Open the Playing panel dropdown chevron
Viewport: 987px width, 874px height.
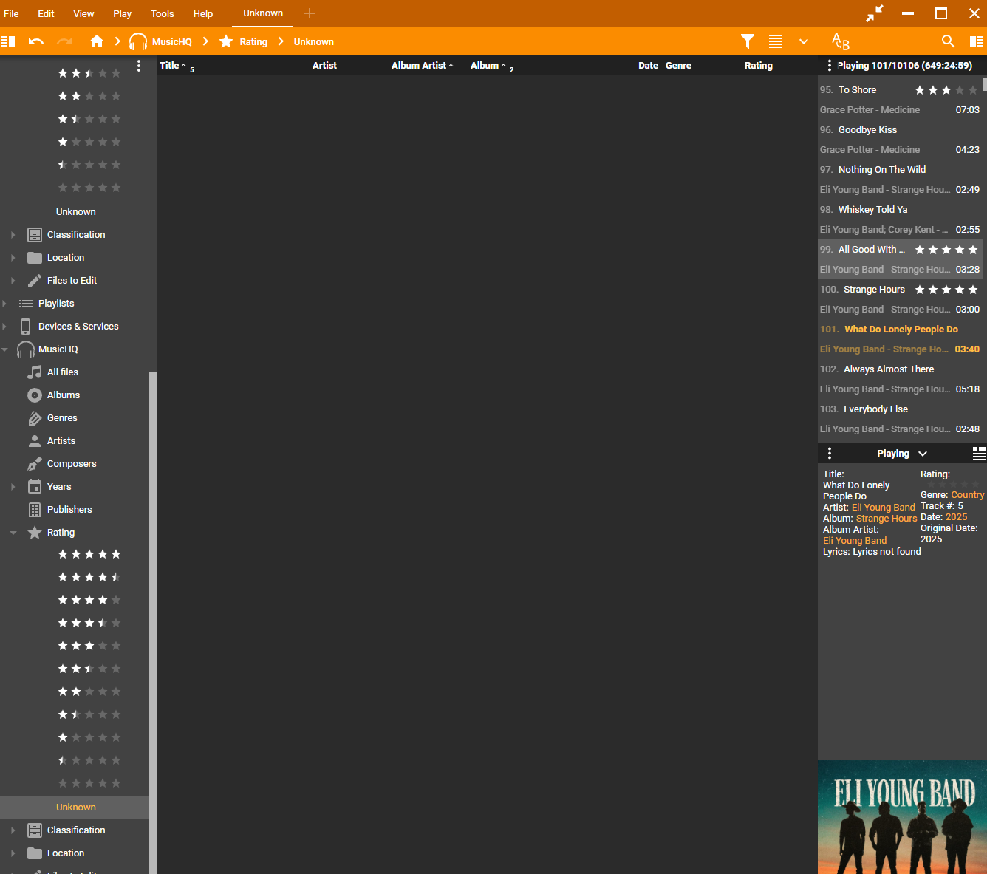pyautogui.click(x=923, y=454)
